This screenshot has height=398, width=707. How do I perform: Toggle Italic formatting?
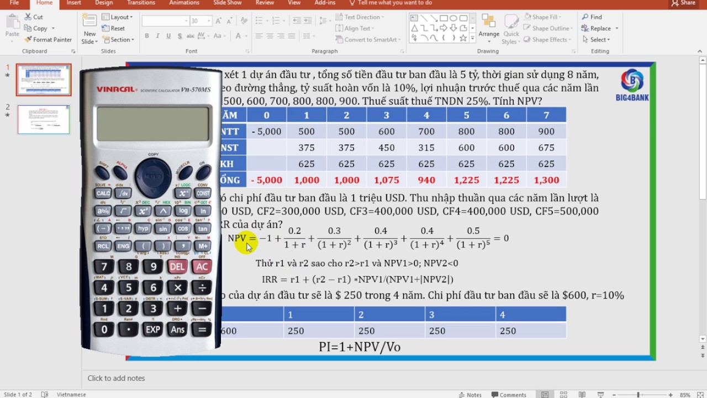(157, 36)
